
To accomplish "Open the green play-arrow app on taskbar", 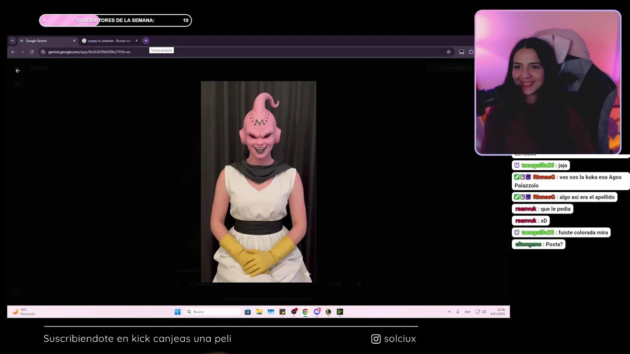I will 340,312.
